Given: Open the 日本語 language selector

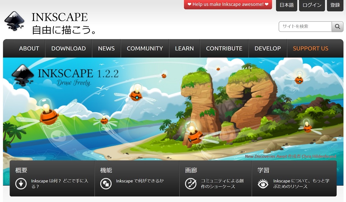Looking at the screenshot, I should 287,5.
